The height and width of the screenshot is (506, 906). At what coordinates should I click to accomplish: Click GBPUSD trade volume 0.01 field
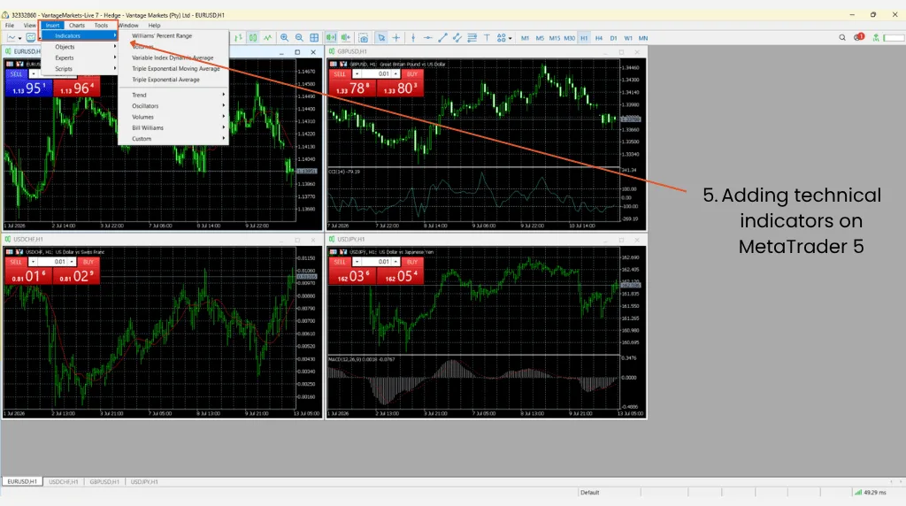coord(376,74)
